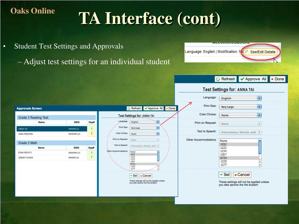Screen dimensions: 299x224
Task: Select 1267 in the enlarged accommodations list
Action: (x=239, y=155)
